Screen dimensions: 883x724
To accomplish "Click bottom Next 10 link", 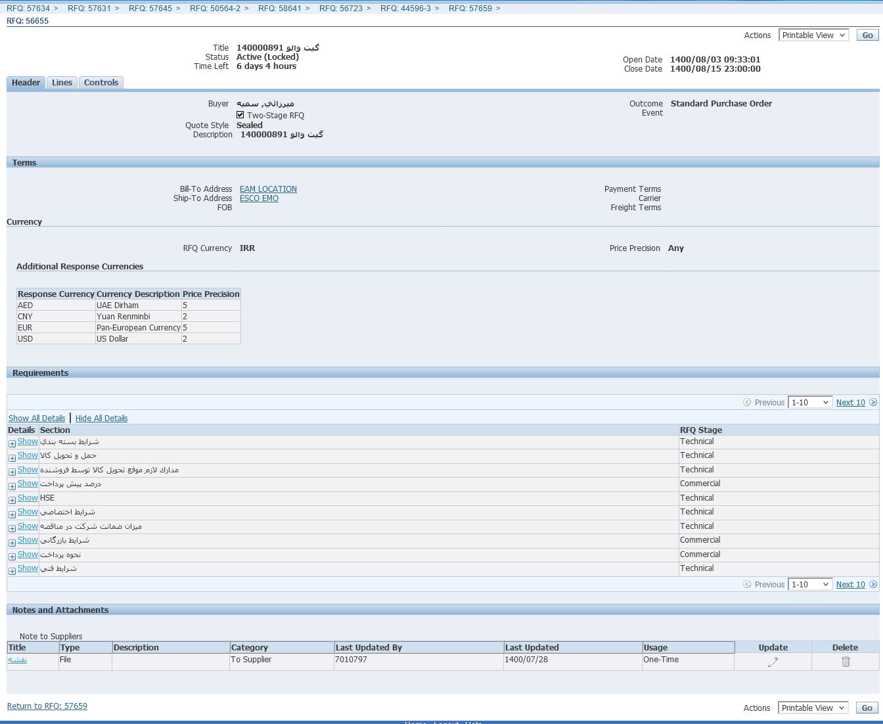I will (850, 585).
